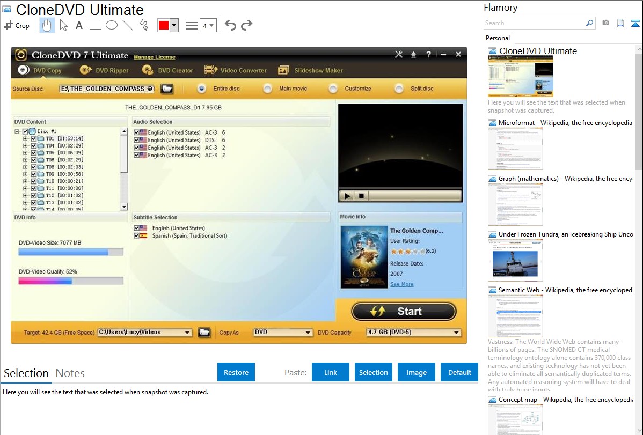
Task: Click the preview playback progress bar
Action: (x=414, y=196)
